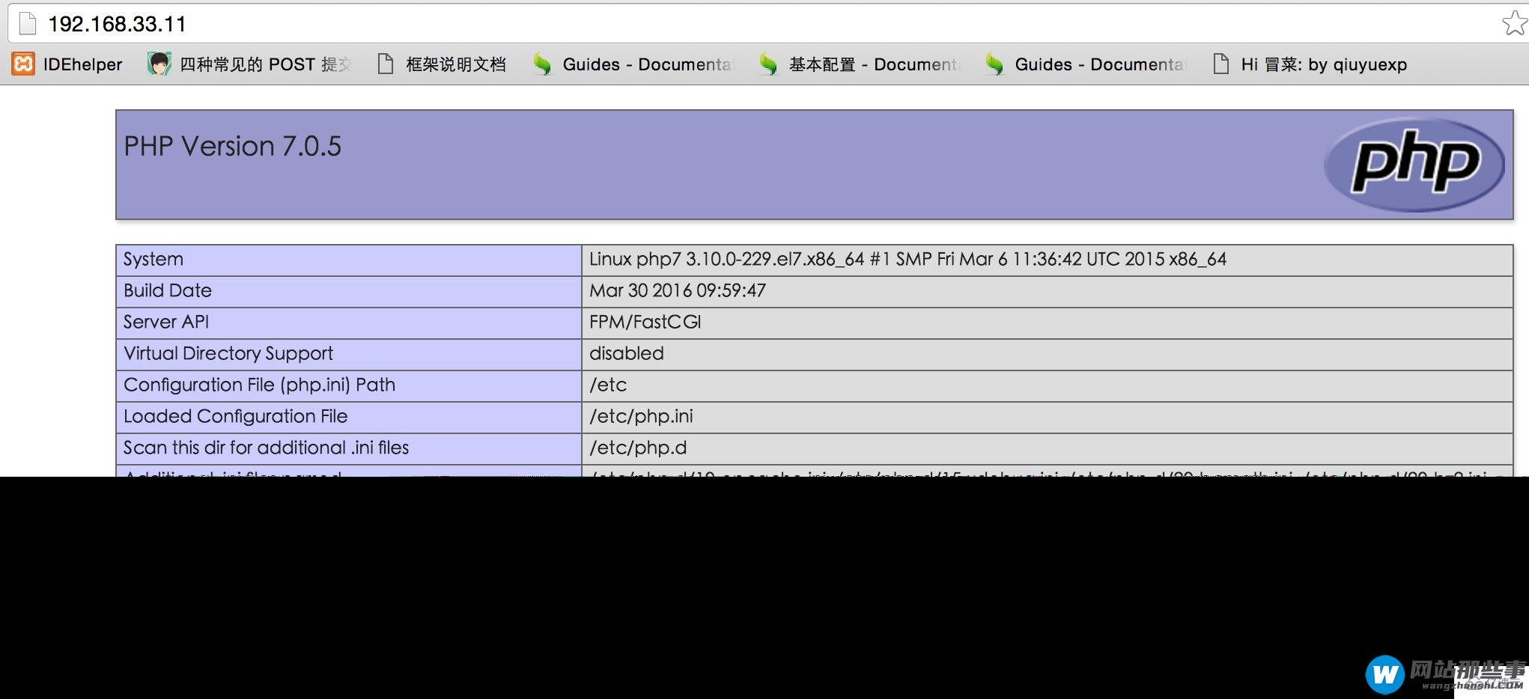Select the disabled value cell
The height and width of the screenshot is (699, 1529).
tap(1048, 354)
